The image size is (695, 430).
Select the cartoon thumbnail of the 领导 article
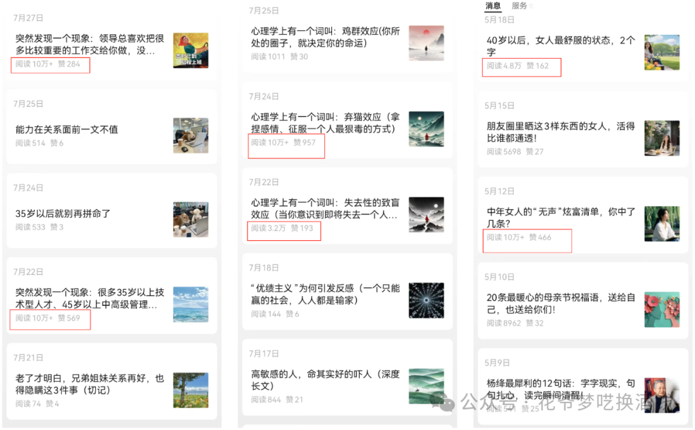(x=190, y=51)
